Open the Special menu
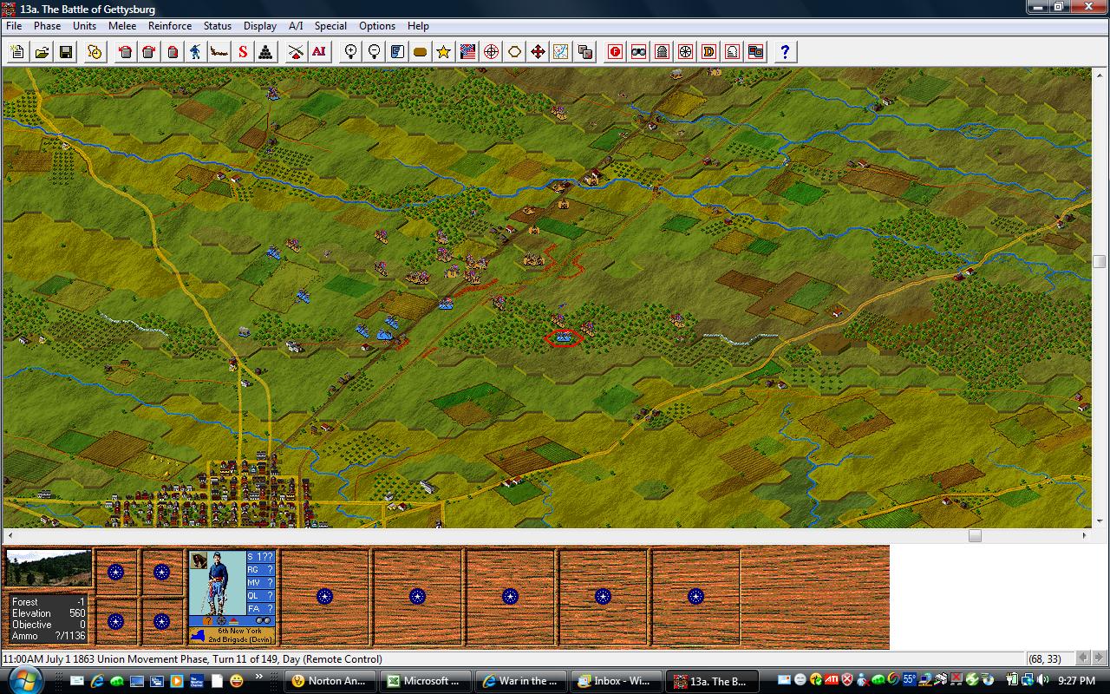This screenshot has height=694, width=1110. pos(330,26)
